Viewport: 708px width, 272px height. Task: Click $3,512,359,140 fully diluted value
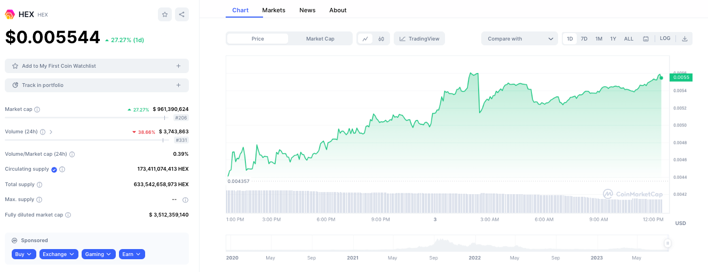(169, 215)
